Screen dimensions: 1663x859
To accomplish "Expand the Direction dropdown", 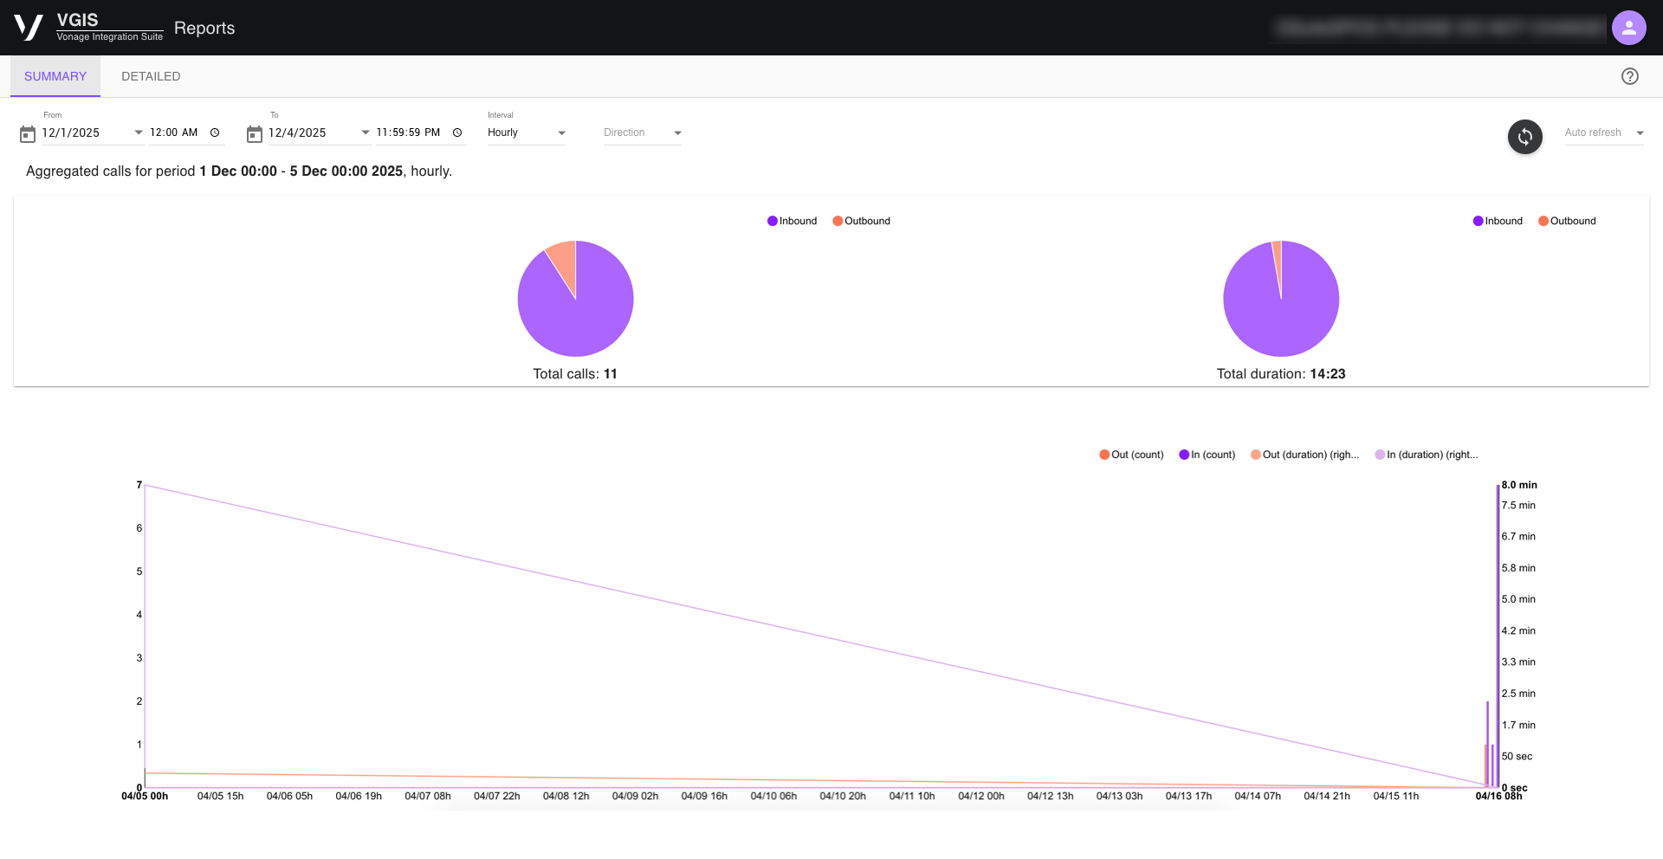I will coord(642,132).
